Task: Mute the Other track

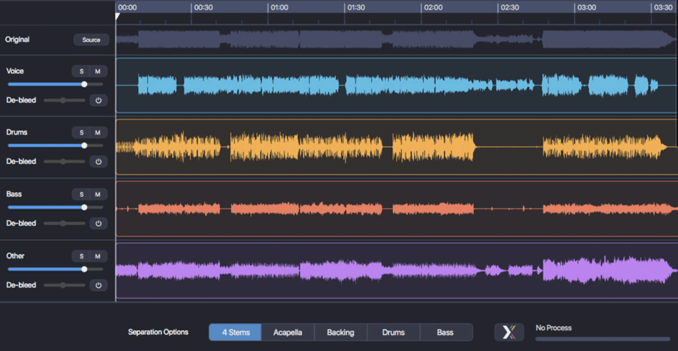Action: pos(98,256)
